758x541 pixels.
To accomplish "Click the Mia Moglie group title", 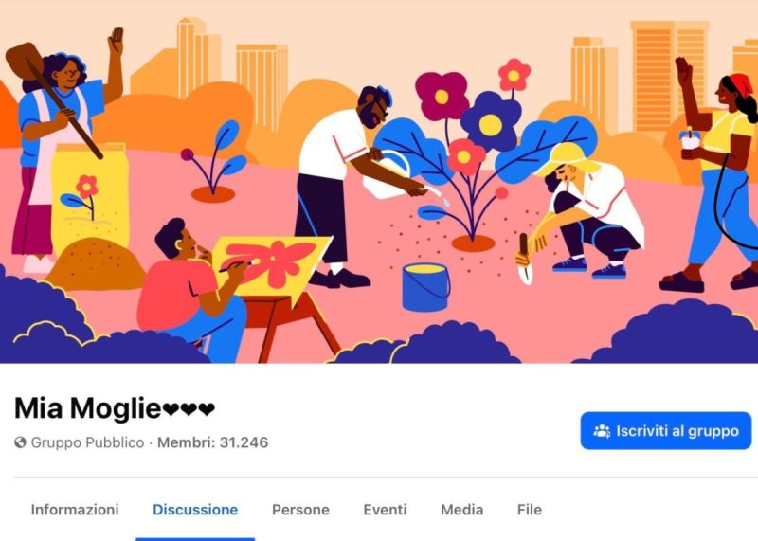I will click(x=87, y=408).
